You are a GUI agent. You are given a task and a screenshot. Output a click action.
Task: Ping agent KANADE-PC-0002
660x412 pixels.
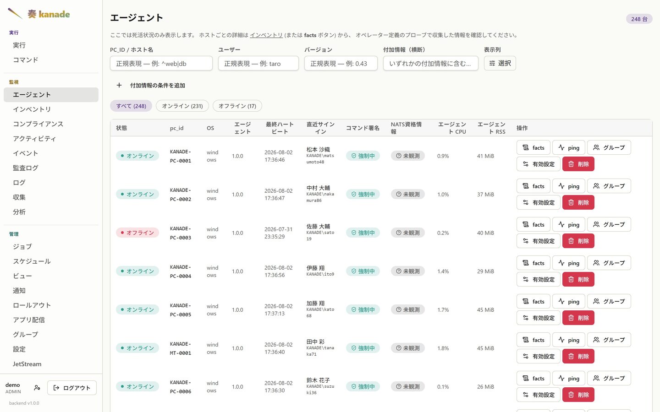tap(569, 186)
